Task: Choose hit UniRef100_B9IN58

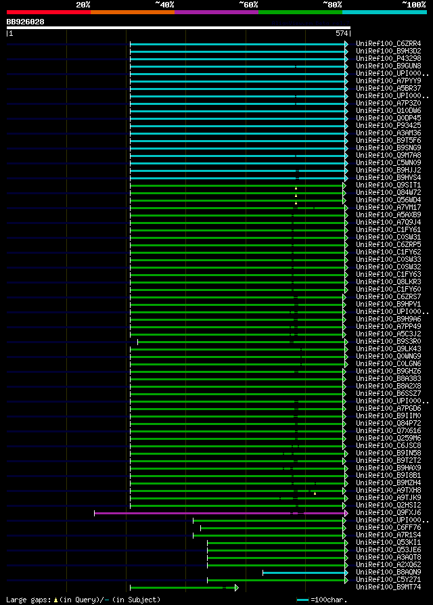Action: click(x=388, y=453)
